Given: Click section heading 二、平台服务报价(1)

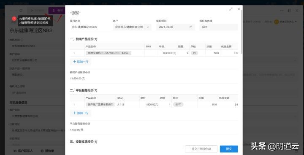Looking at the screenshot, I should (x=84, y=90).
